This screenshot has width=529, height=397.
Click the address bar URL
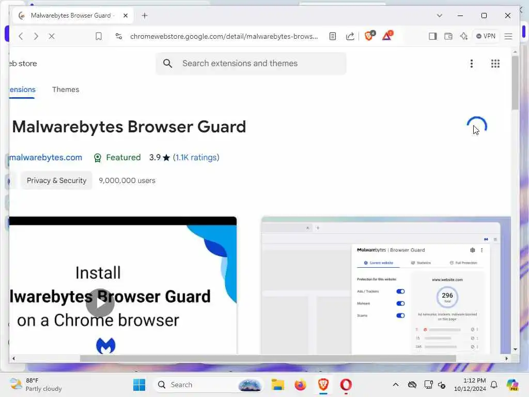(x=224, y=36)
